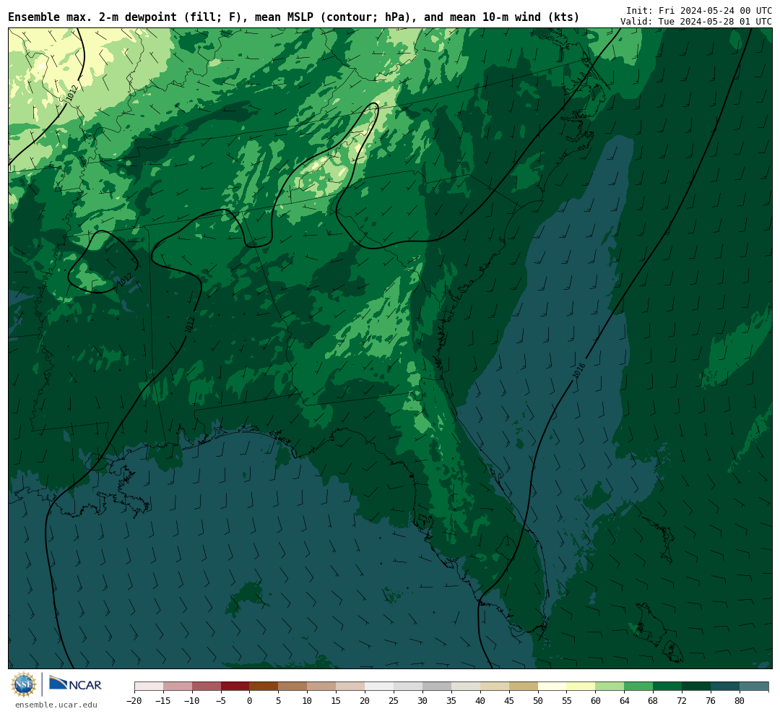Pick the dark teal swatch between 76 and 80
Image resolution: width=780 pixels, height=714 pixels.
click(x=726, y=687)
